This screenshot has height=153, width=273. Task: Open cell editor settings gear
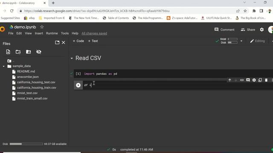point(254,80)
